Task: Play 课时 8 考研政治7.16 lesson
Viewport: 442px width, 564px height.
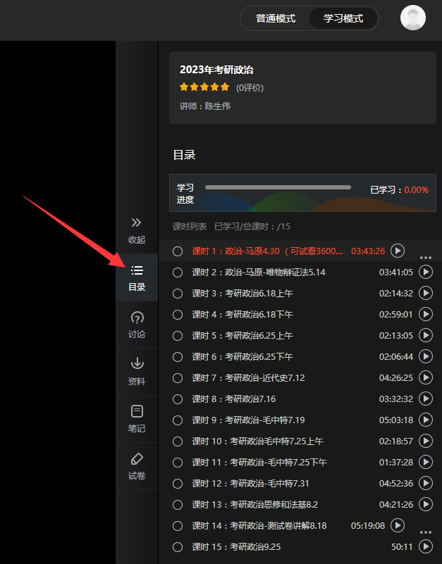Action: pyautogui.click(x=425, y=399)
